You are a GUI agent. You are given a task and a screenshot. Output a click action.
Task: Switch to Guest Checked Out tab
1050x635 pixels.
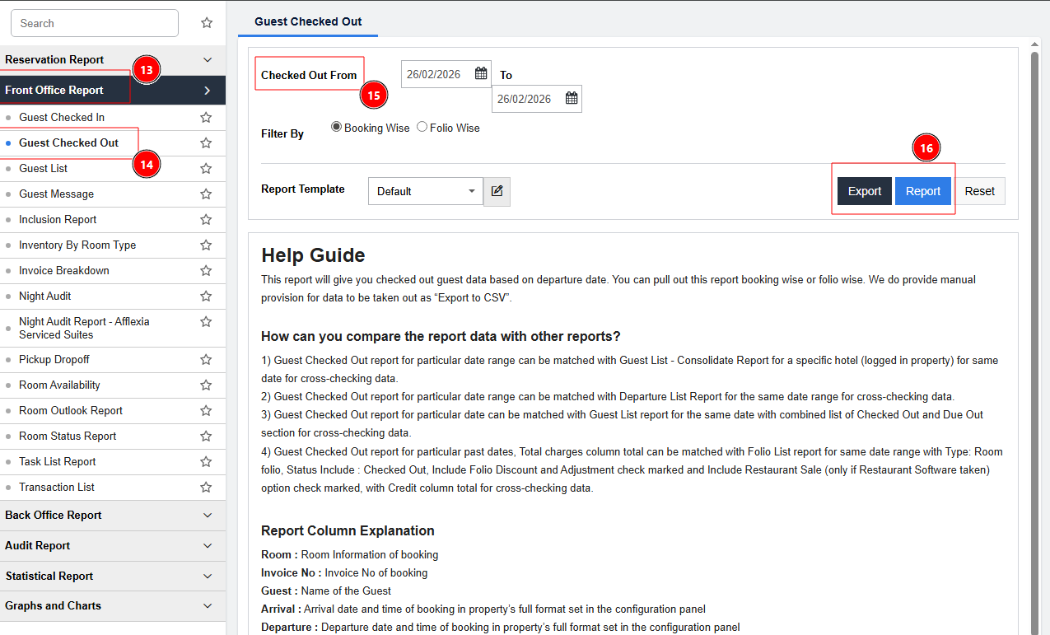tap(308, 21)
